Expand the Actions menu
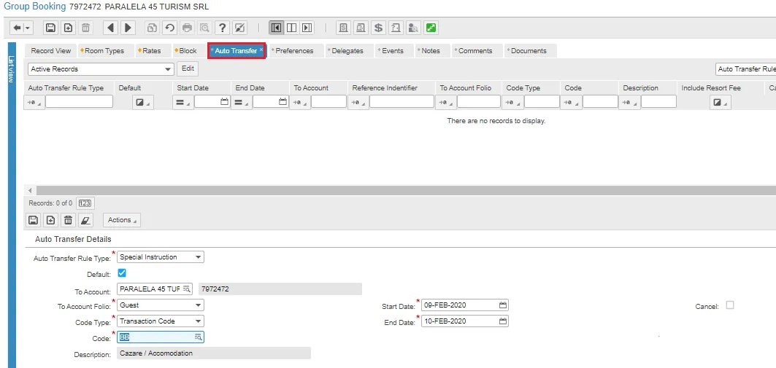Image resolution: width=776 pixels, height=368 pixels. coord(122,220)
